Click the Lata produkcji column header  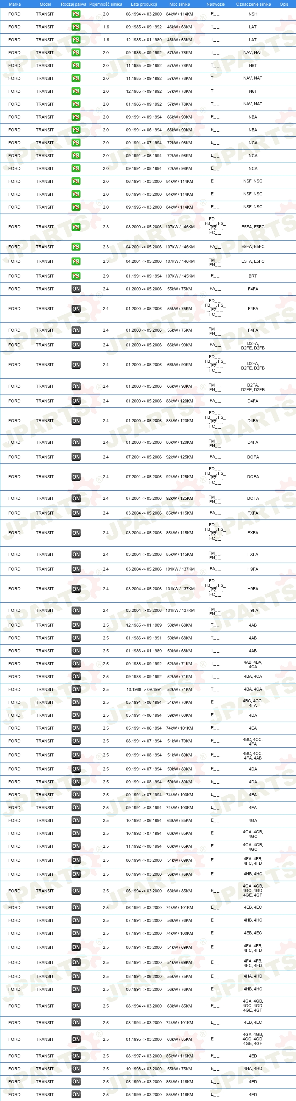(143, 4)
